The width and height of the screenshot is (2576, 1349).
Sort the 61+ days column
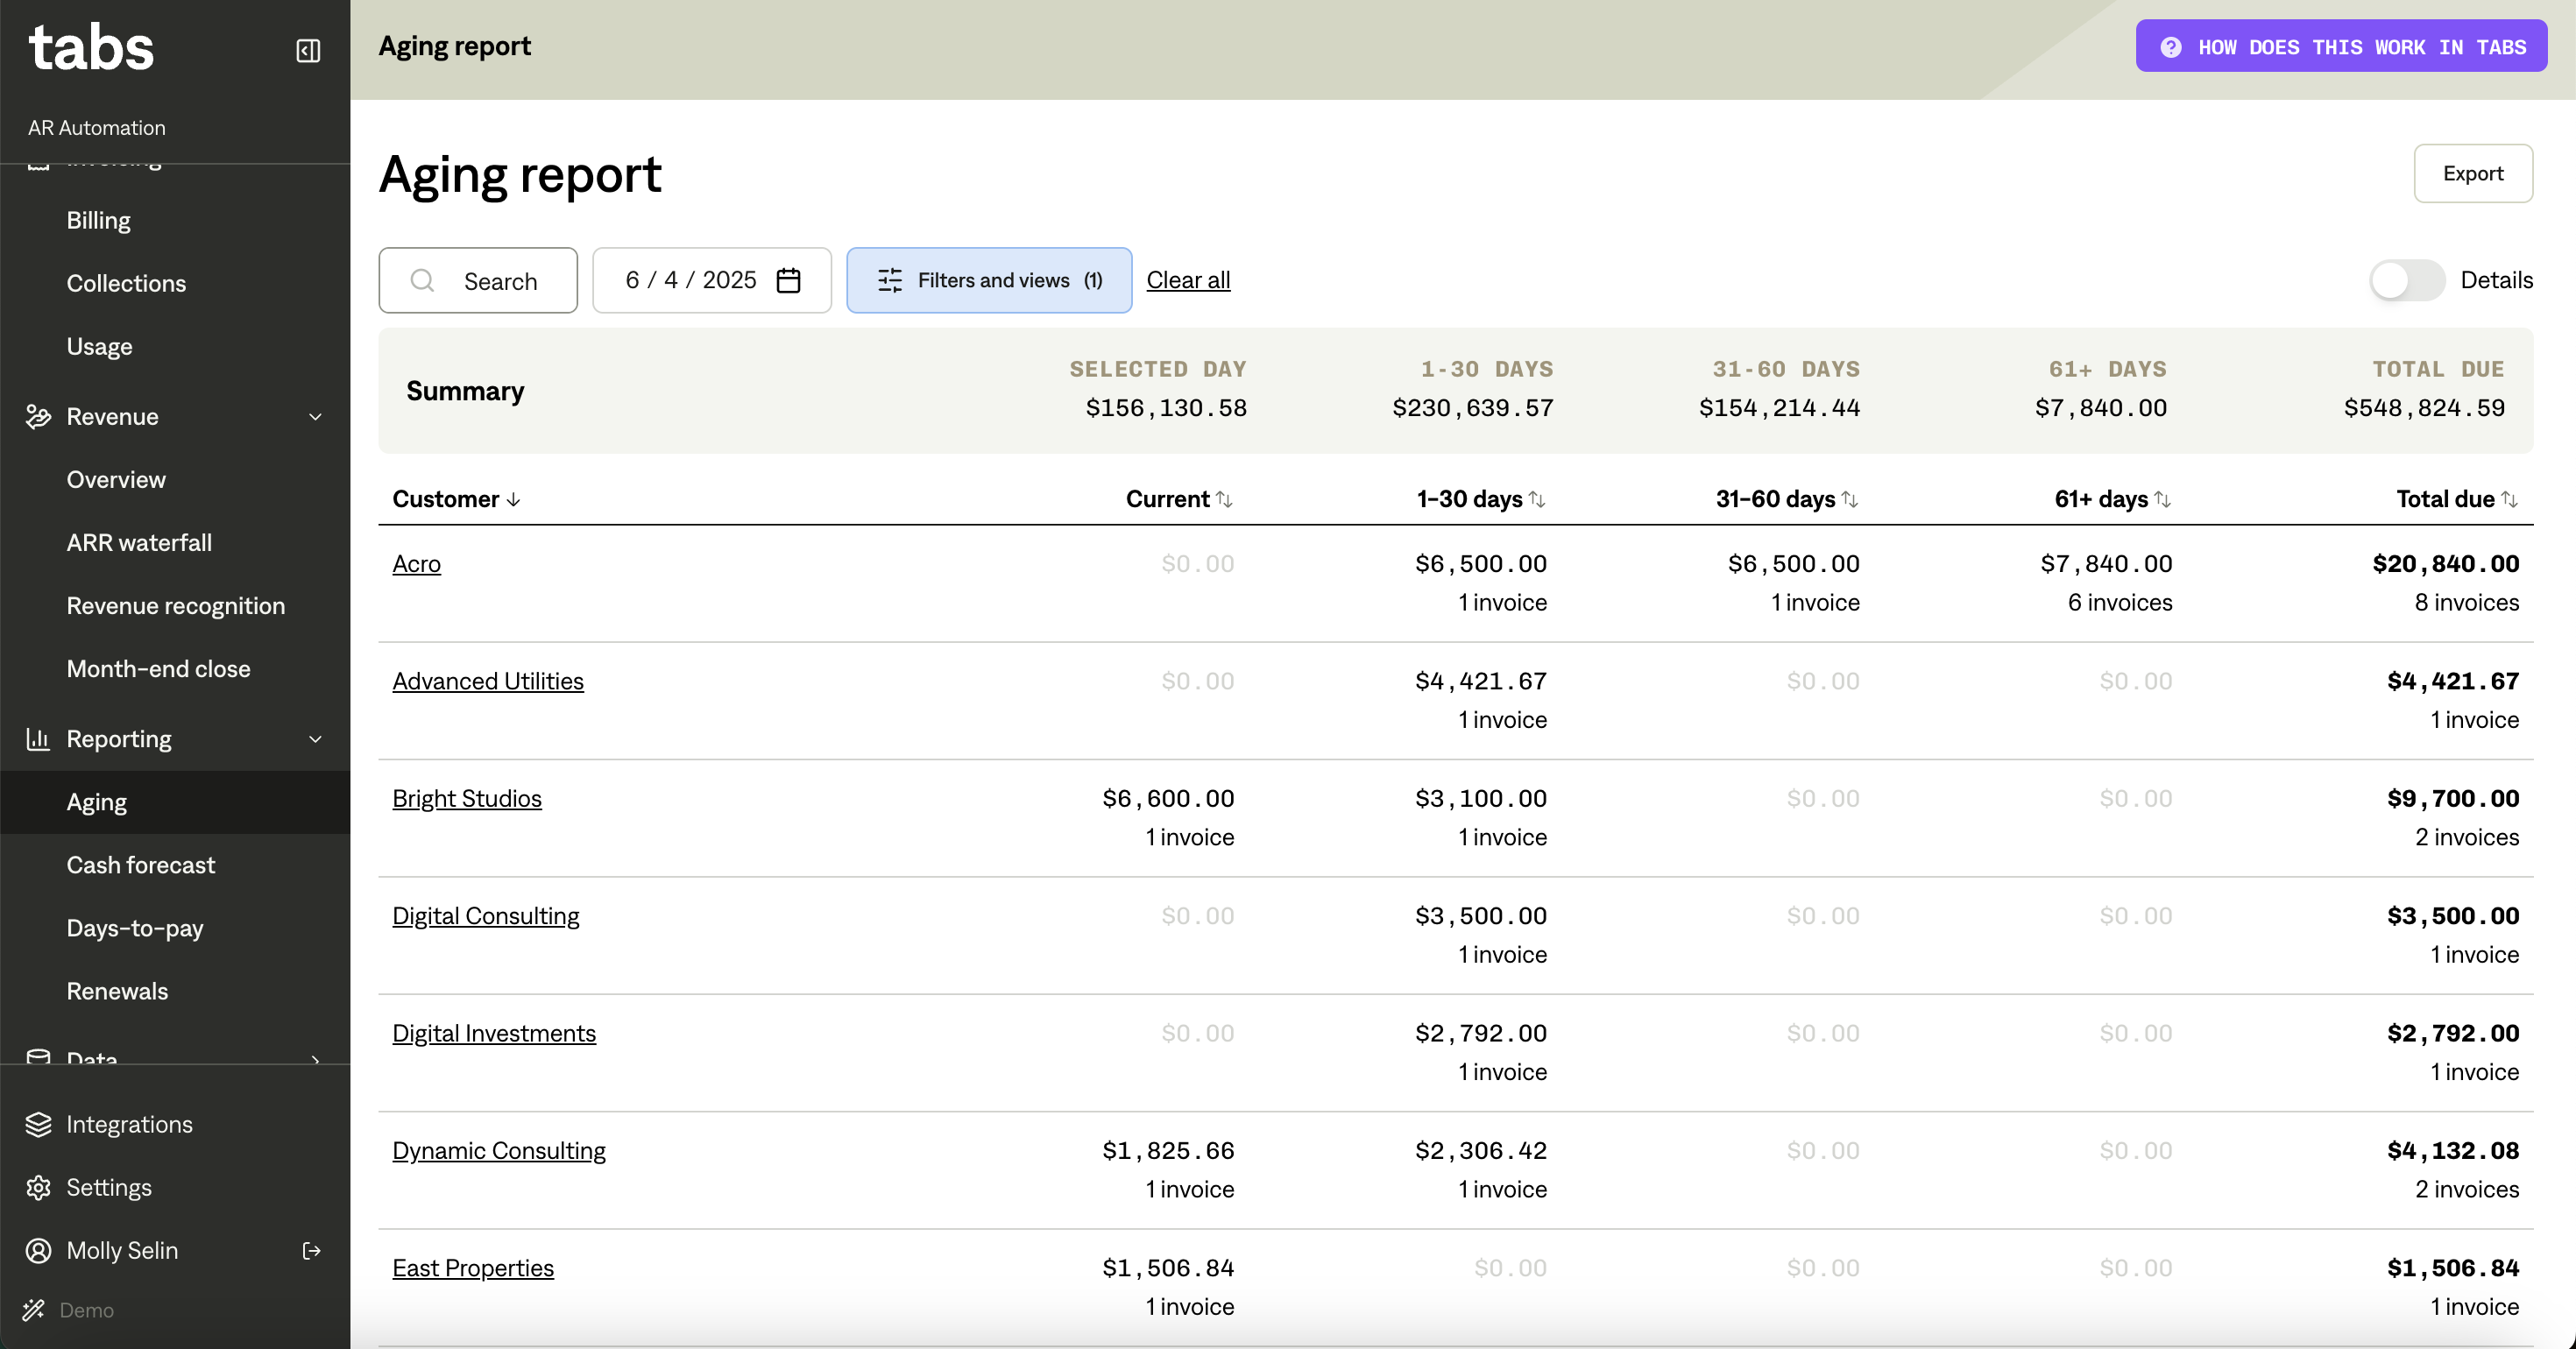click(x=2163, y=499)
